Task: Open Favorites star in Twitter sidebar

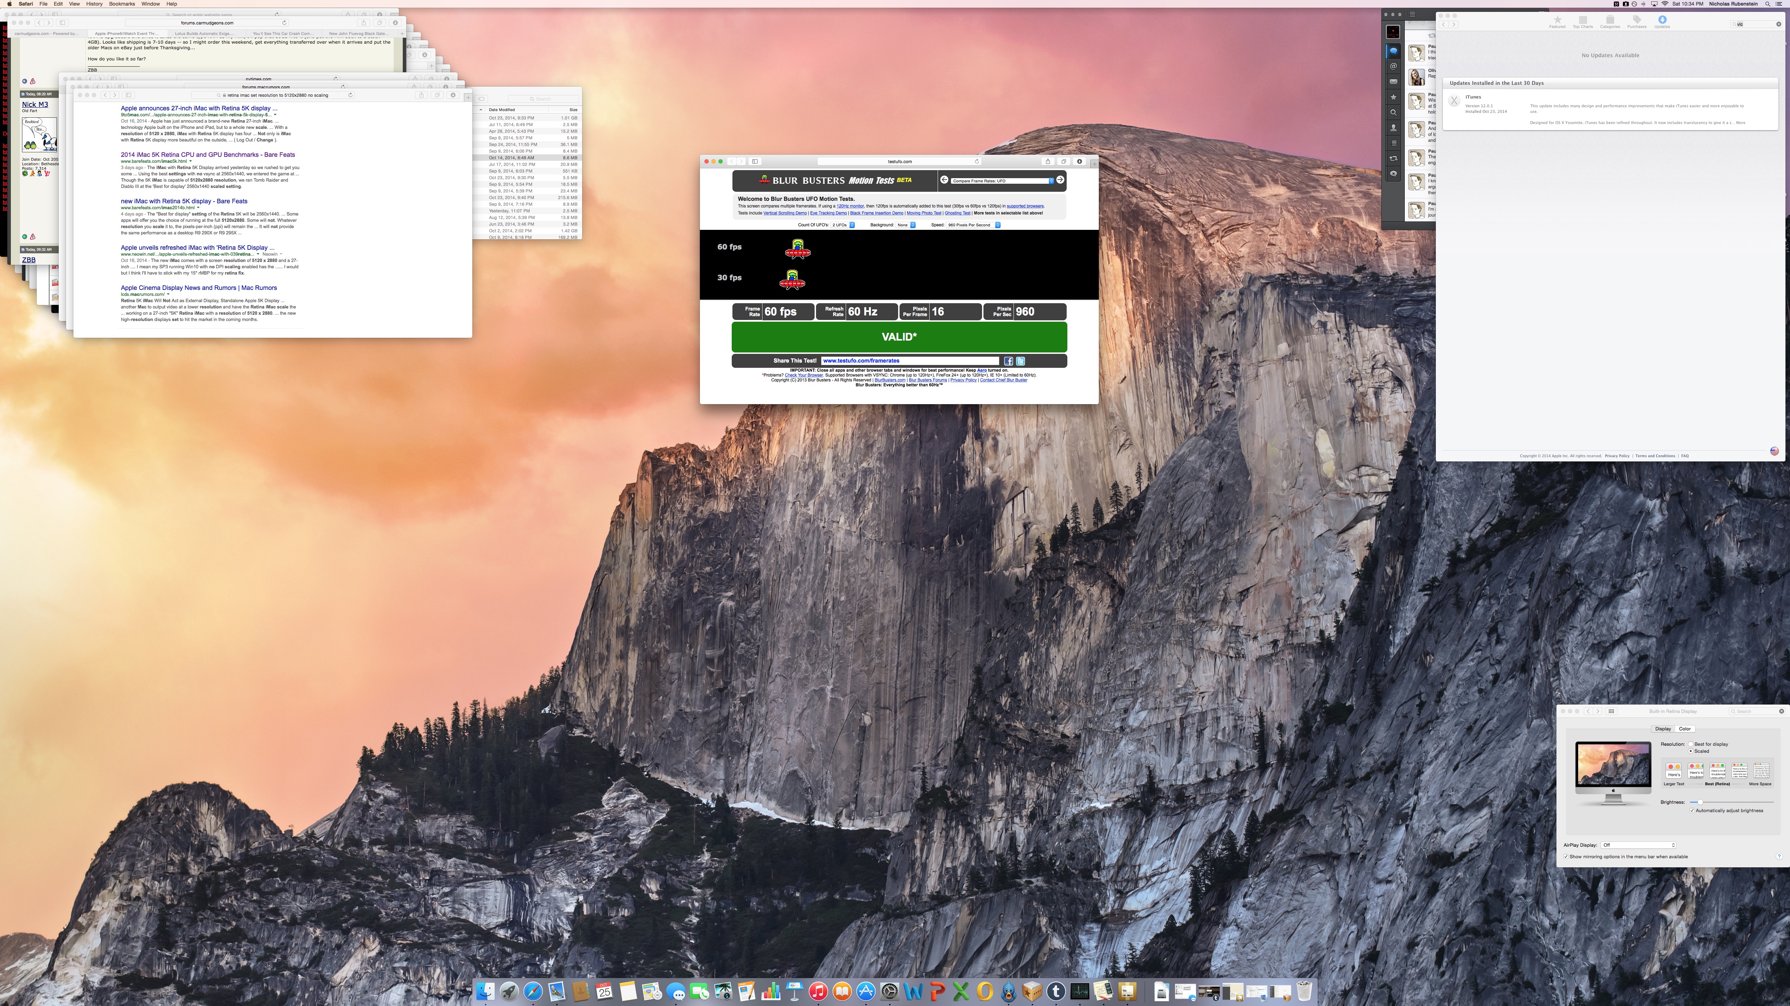Action: (x=1393, y=97)
